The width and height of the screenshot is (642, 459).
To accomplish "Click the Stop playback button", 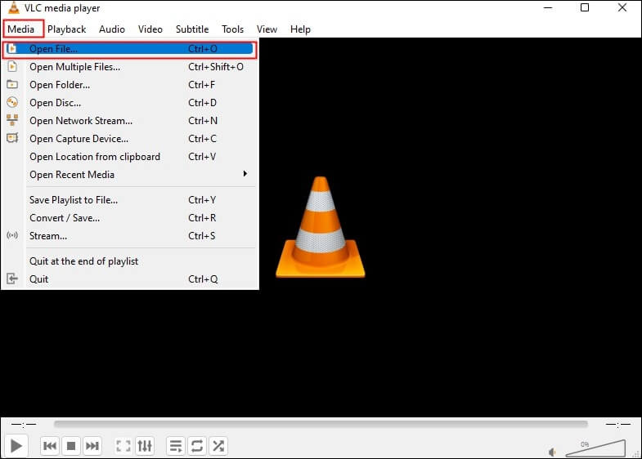I will click(71, 446).
